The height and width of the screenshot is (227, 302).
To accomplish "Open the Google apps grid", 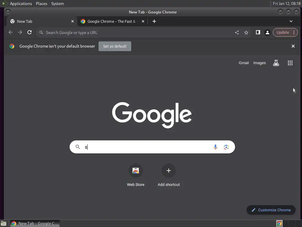I will point(290,63).
